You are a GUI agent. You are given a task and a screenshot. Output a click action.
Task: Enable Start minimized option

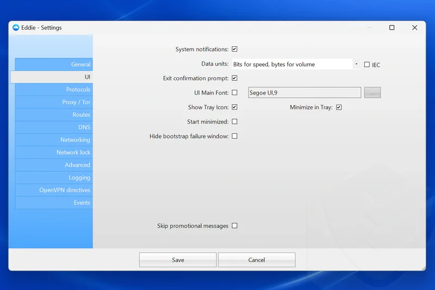(234, 122)
